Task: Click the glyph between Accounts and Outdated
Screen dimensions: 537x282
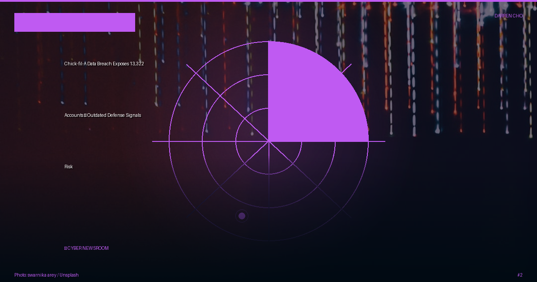Action: coord(85,115)
